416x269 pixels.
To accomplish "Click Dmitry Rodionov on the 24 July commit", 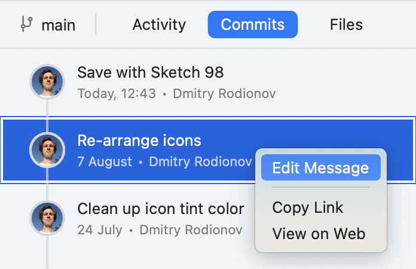I will tap(191, 230).
